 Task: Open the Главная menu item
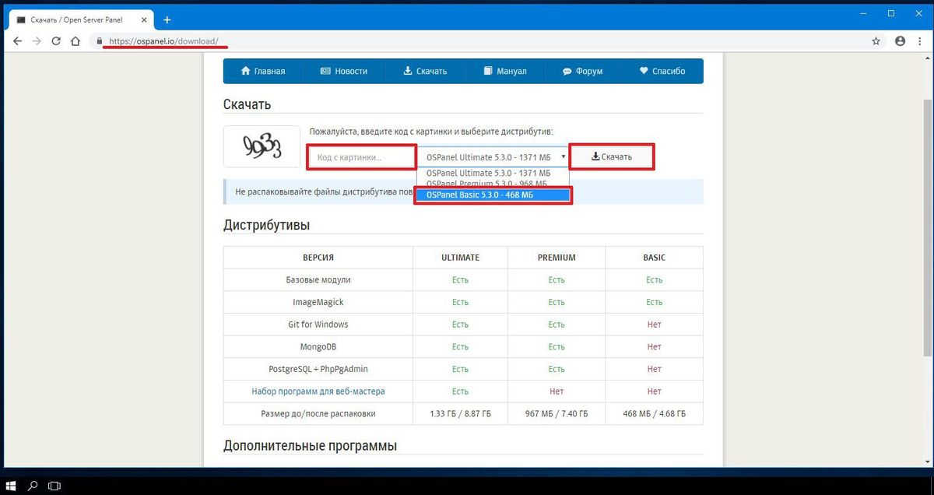pyautogui.click(x=263, y=71)
